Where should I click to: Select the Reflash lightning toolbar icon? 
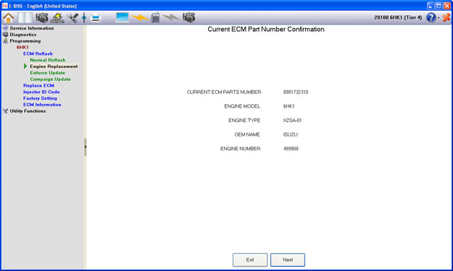[57, 18]
